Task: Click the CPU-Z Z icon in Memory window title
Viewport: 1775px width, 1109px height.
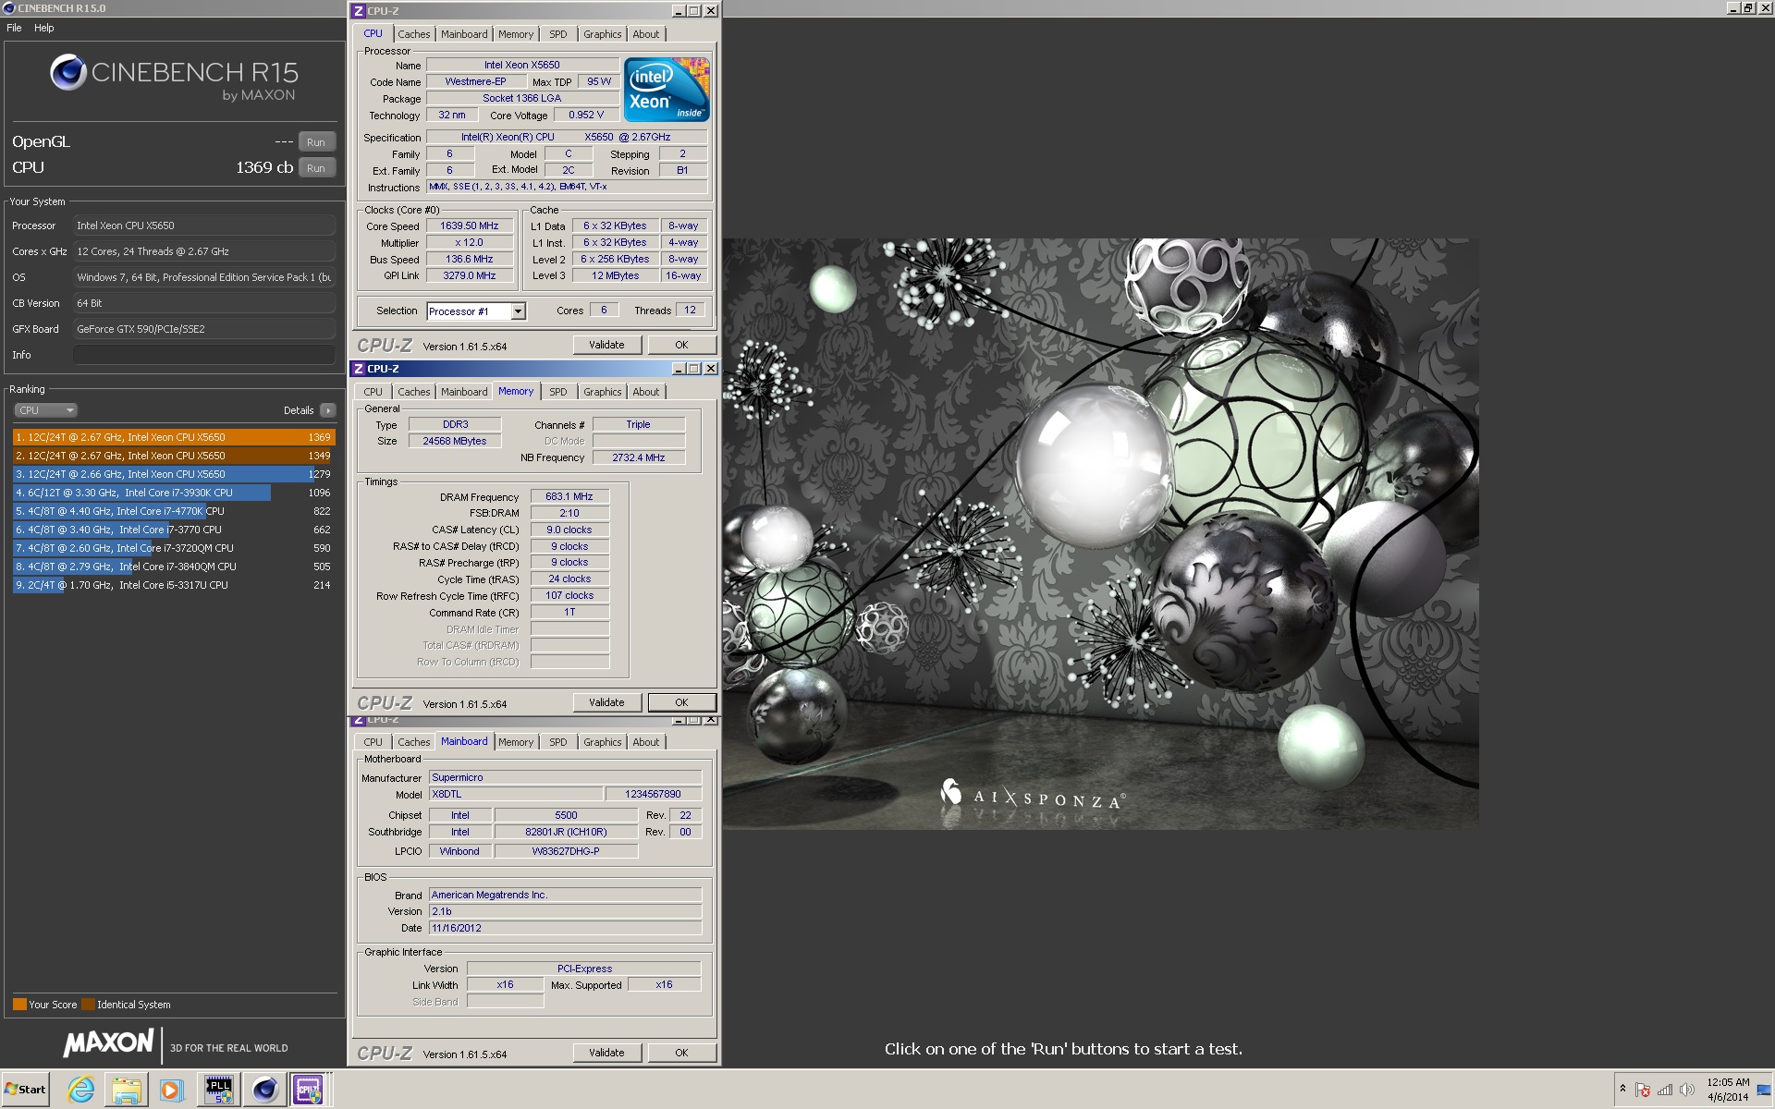Action: pos(359,369)
